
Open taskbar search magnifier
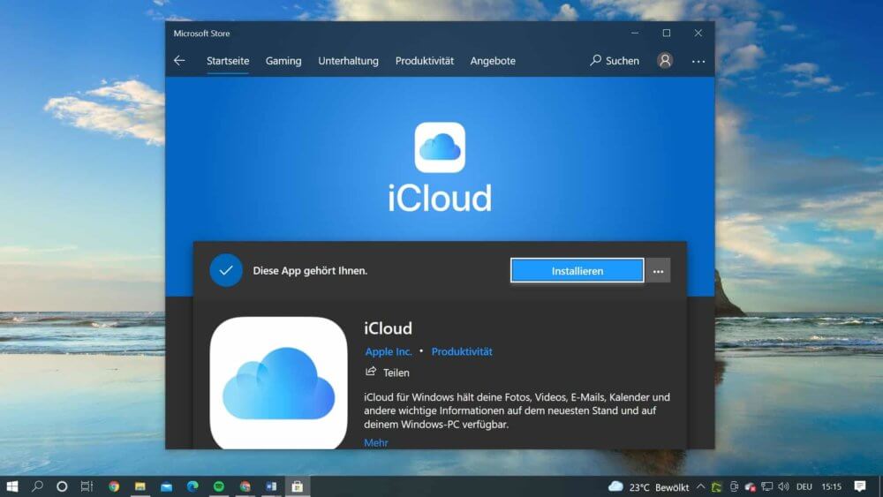click(x=38, y=486)
